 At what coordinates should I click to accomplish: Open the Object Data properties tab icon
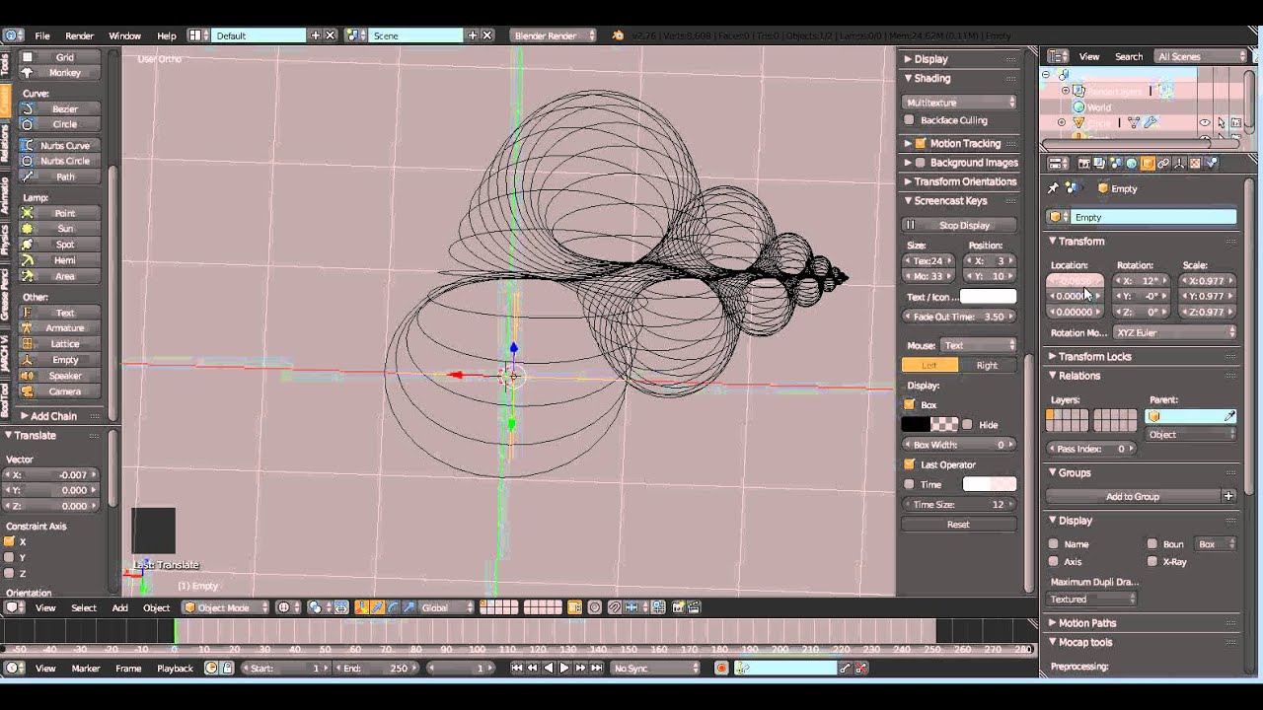1179,164
